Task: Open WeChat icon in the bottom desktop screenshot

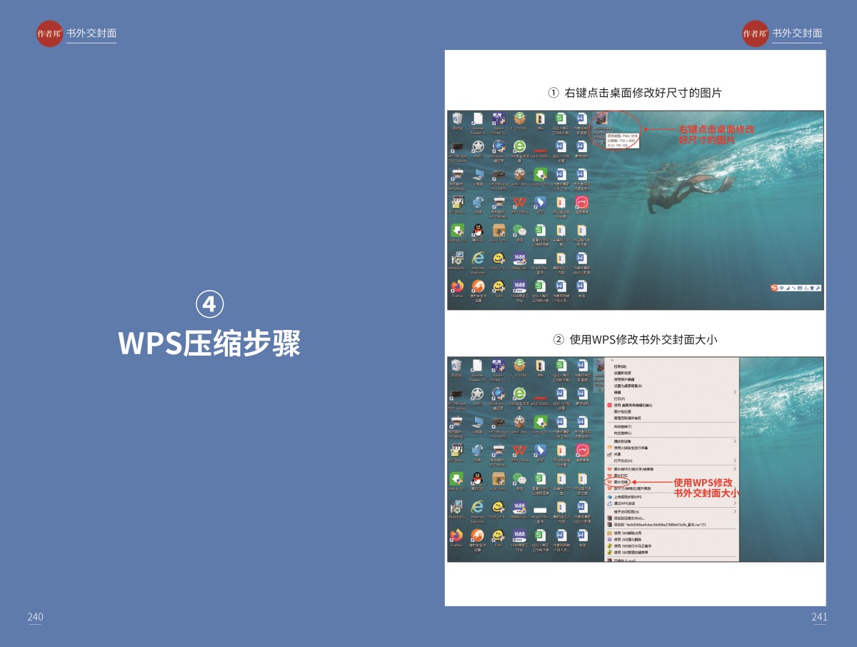Action: coord(519,478)
